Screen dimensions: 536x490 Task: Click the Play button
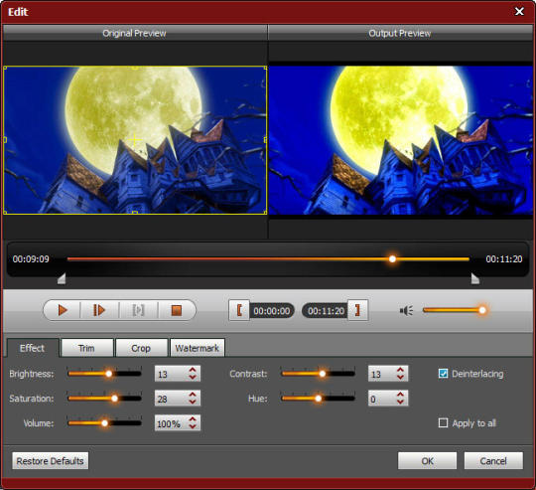63,310
